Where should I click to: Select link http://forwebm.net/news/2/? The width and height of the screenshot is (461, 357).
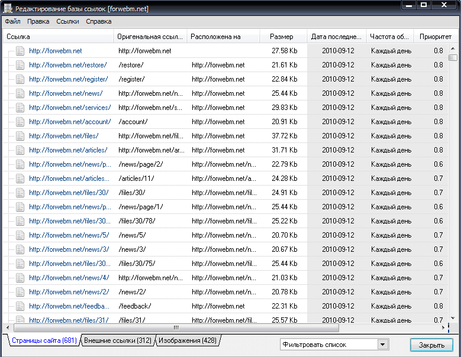click(x=69, y=292)
